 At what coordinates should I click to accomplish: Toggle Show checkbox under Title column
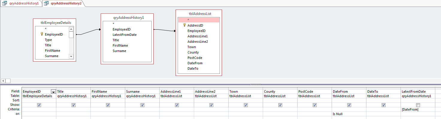tap(73, 105)
